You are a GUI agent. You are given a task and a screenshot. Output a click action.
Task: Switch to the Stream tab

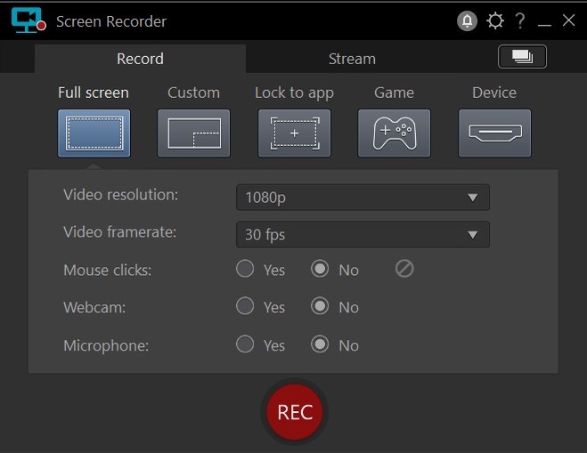(x=352, y=59)
